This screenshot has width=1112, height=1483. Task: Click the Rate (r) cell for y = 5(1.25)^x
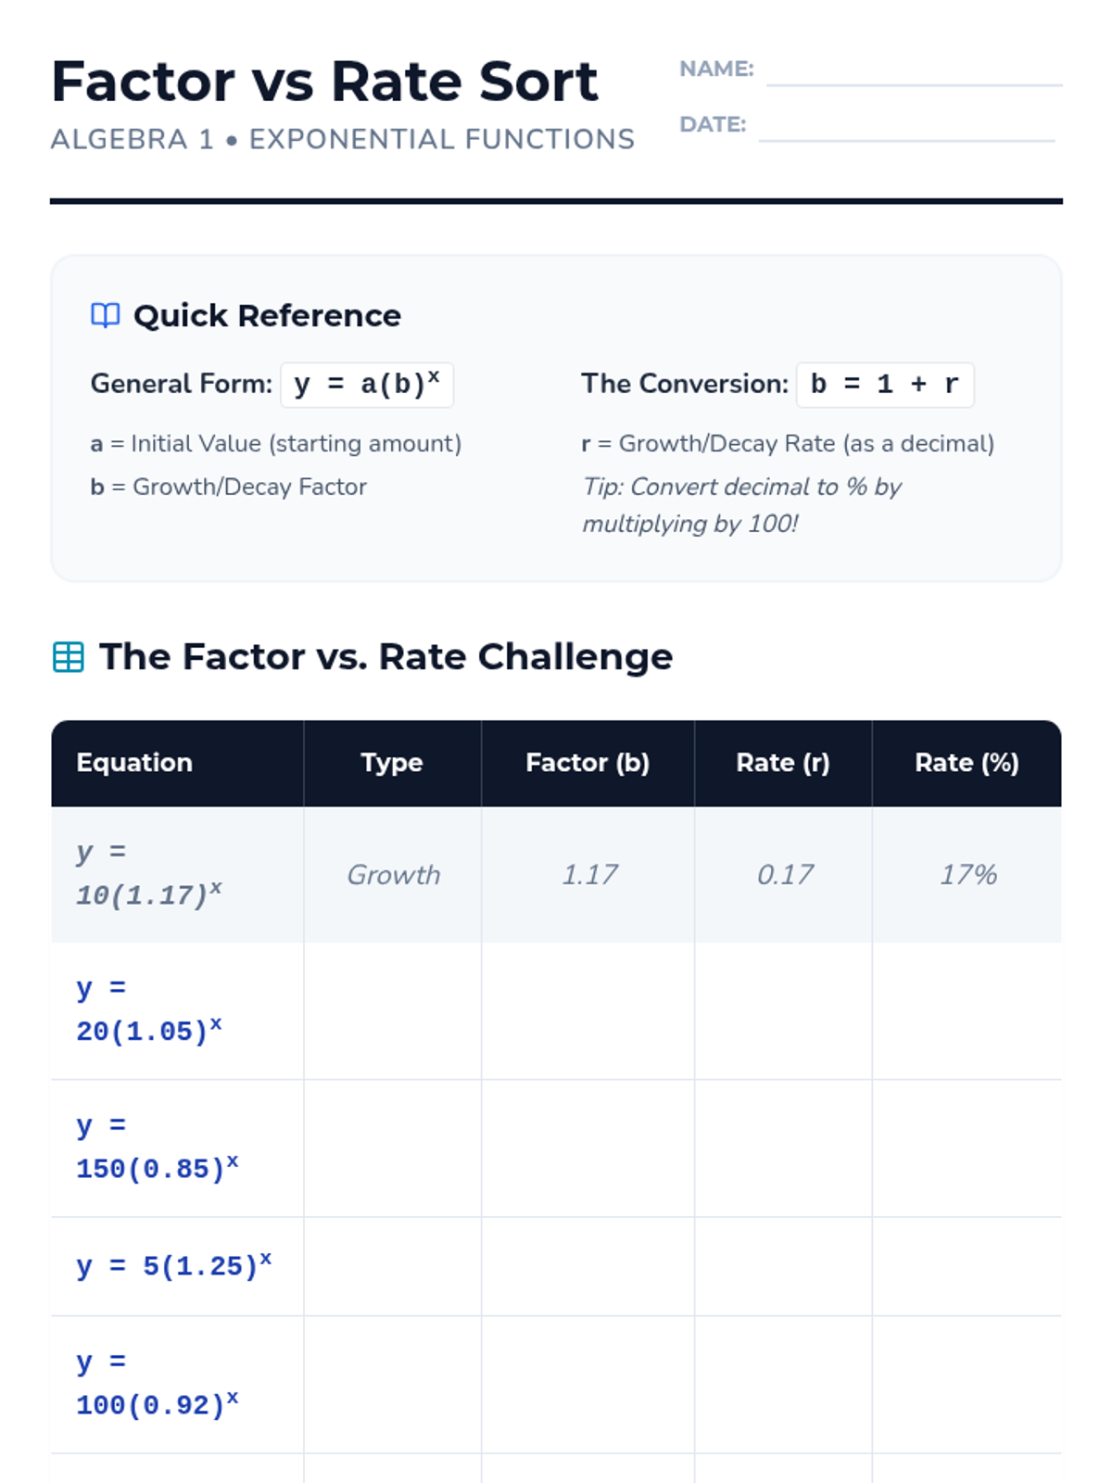783,1266
